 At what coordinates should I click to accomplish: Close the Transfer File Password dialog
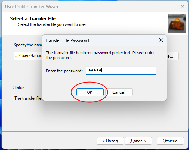tap(161, 40)
